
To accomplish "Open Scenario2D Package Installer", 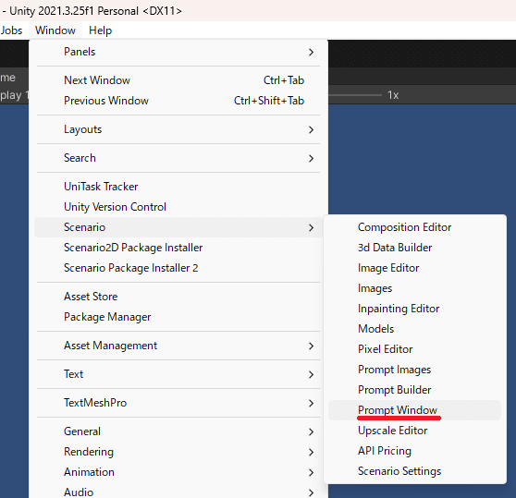I will [x=178, y=248].
